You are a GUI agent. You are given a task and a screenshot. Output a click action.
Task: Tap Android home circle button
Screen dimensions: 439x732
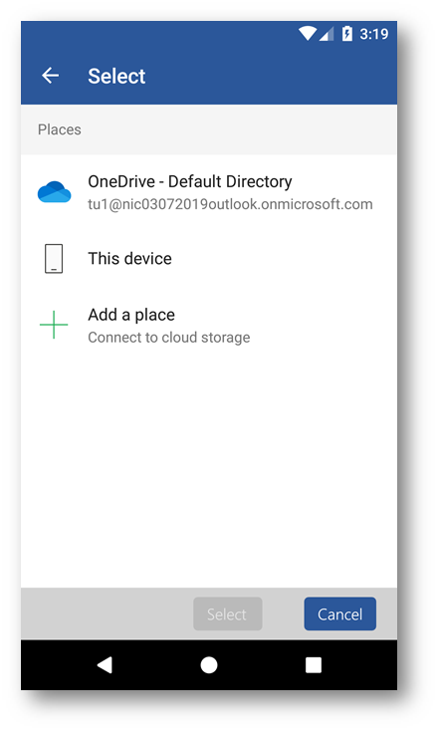[x=209, y=665]
